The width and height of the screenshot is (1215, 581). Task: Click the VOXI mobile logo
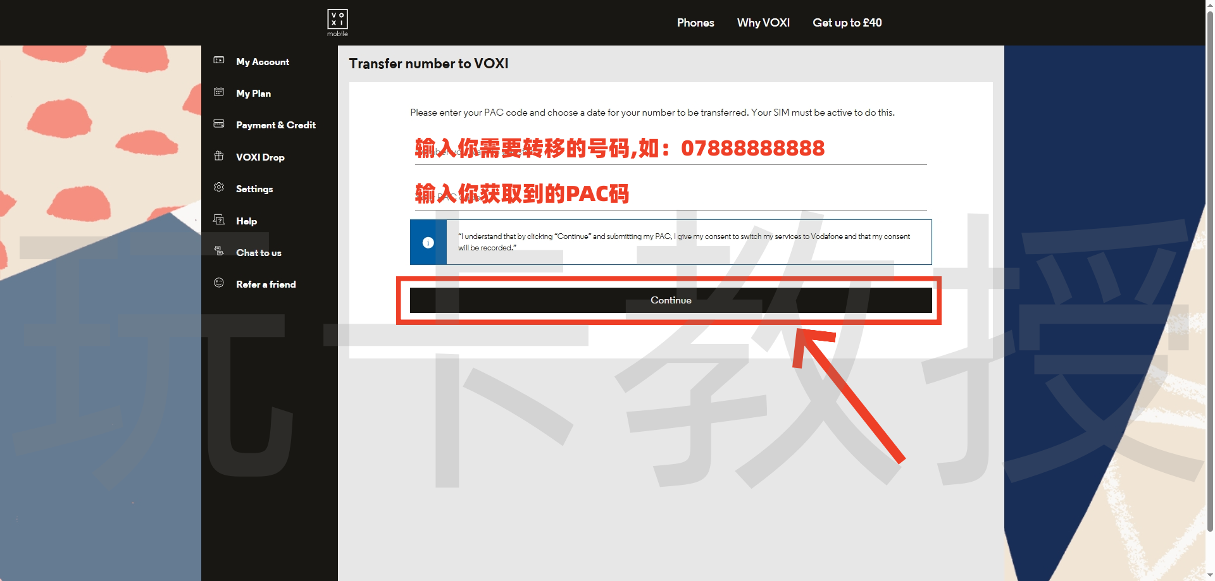[337, 23]
